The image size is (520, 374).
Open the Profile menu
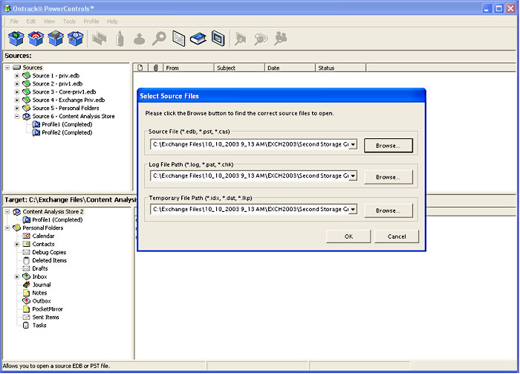[x=91, y=22]
